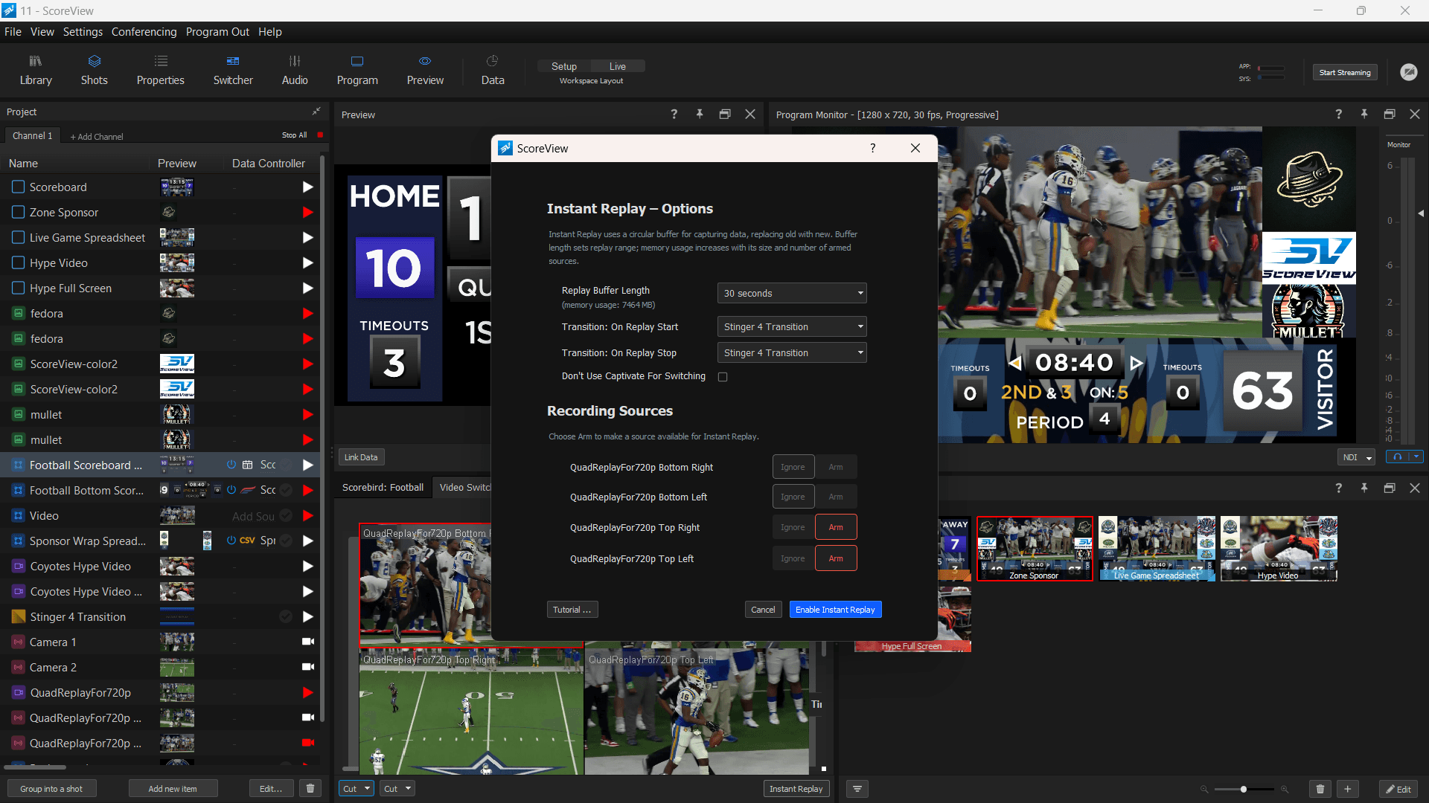Open the Library panel
This screenshot has width=1429, height=803.
(35, 69)
